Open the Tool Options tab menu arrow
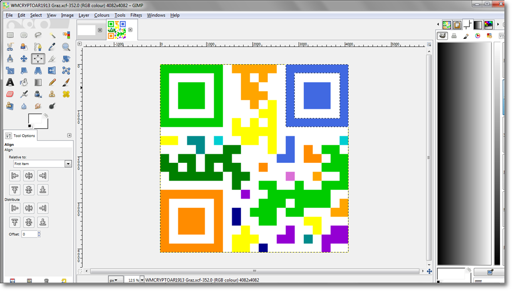This screenshot has width=512, height=291. (69, 135)
